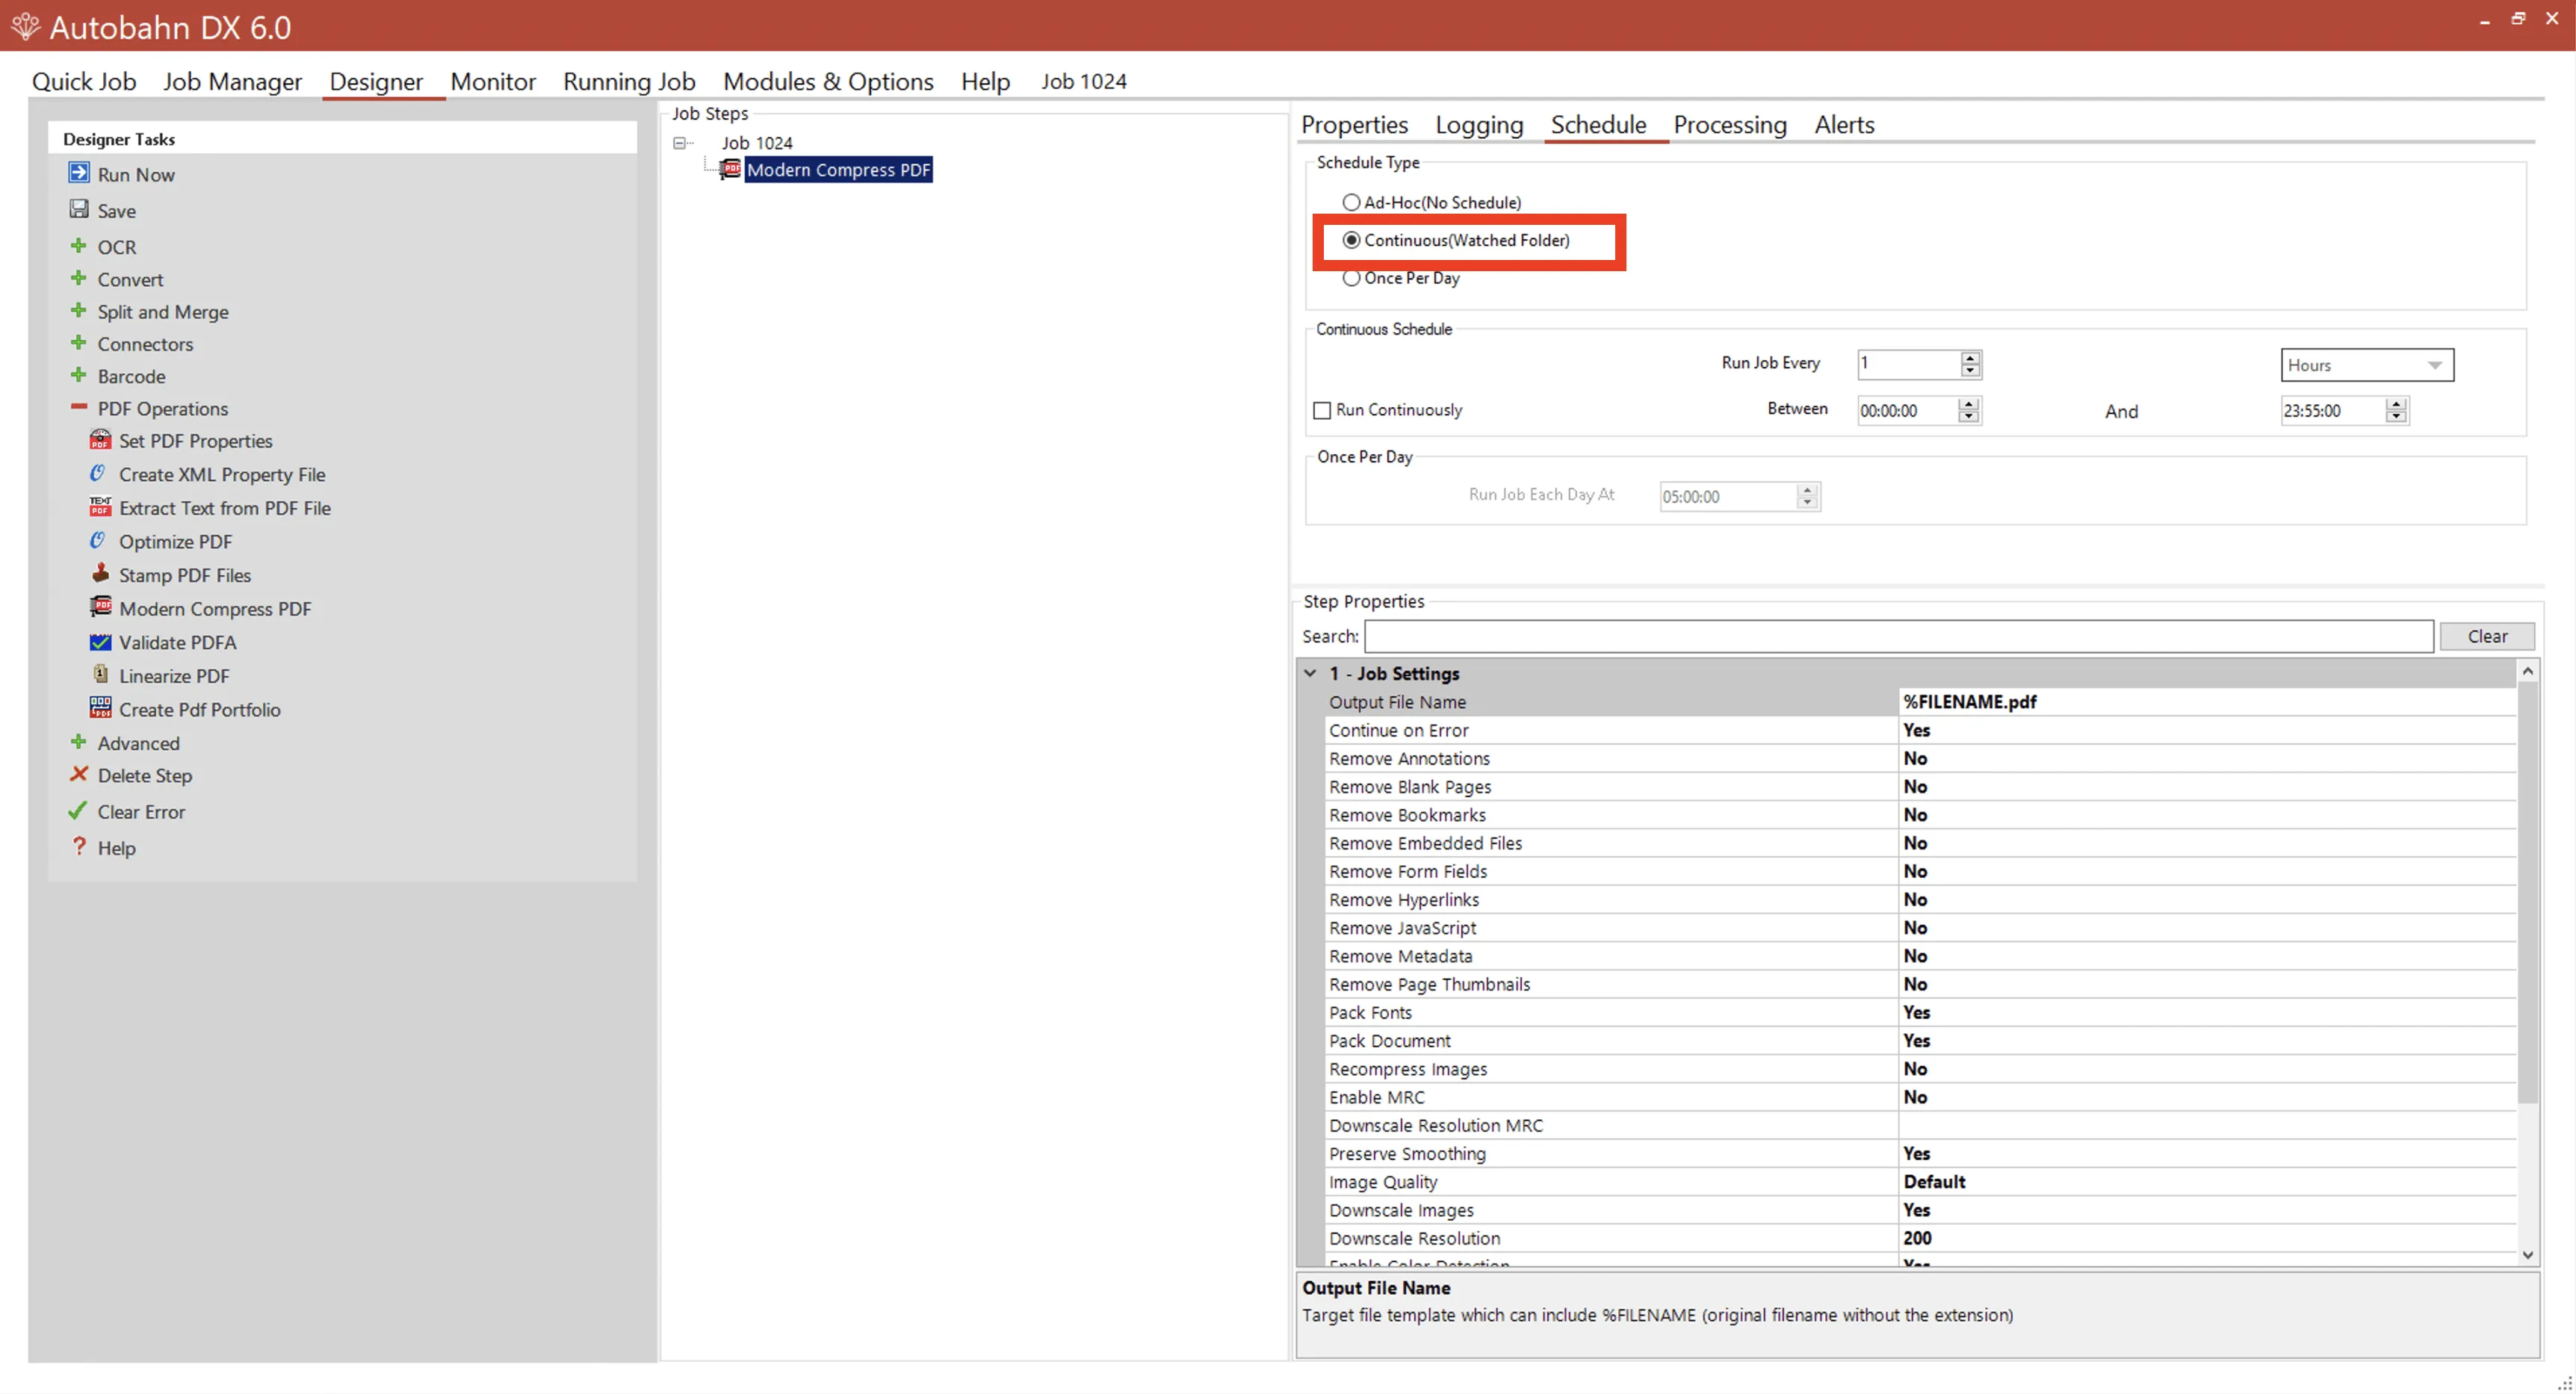This screenshot has width=2576, height=1394.
Task: Click the Set PDF Properties icon
Action: 100,440
